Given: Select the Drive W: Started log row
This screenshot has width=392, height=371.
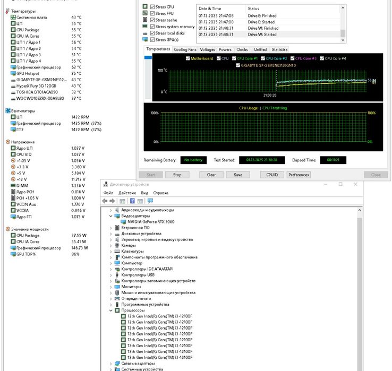Looking at the screenshot, I should coord(268,34).
